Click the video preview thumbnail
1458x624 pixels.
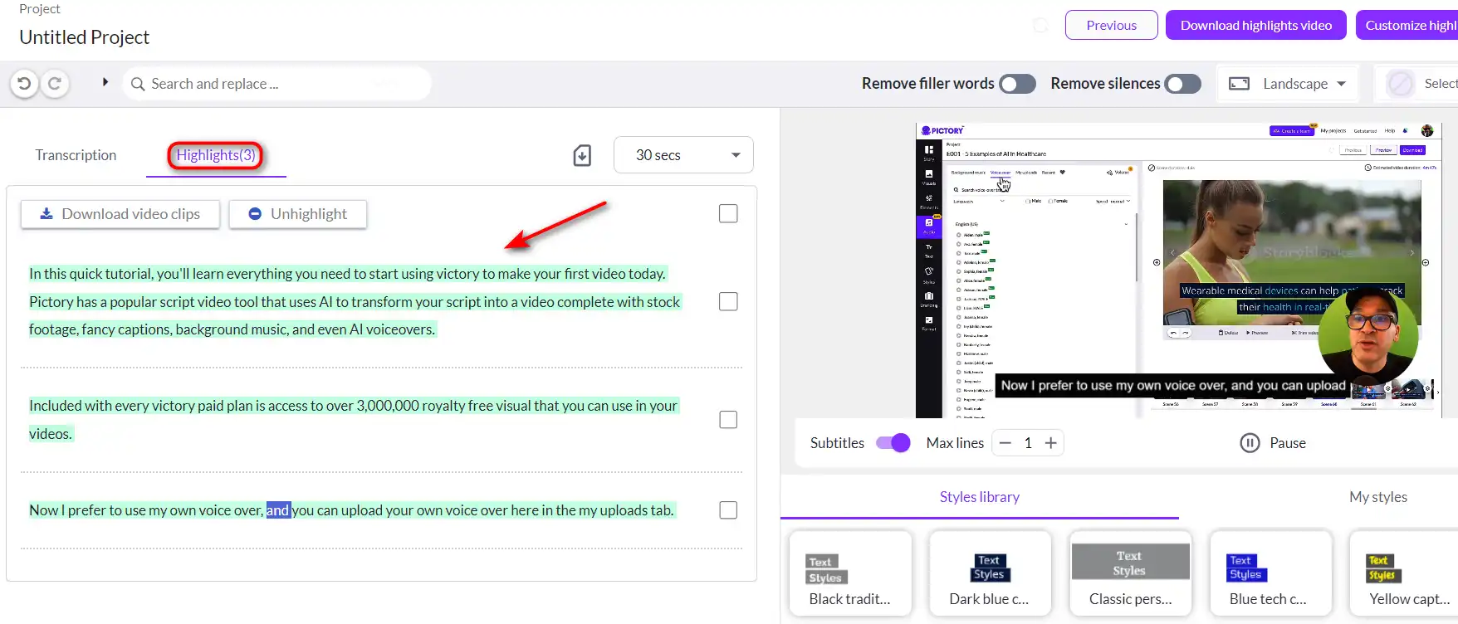pyautogui.click(x=1177, y=271)
